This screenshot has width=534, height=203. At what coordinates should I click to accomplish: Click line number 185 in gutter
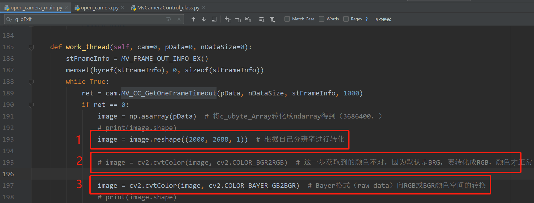pos(8,47)
